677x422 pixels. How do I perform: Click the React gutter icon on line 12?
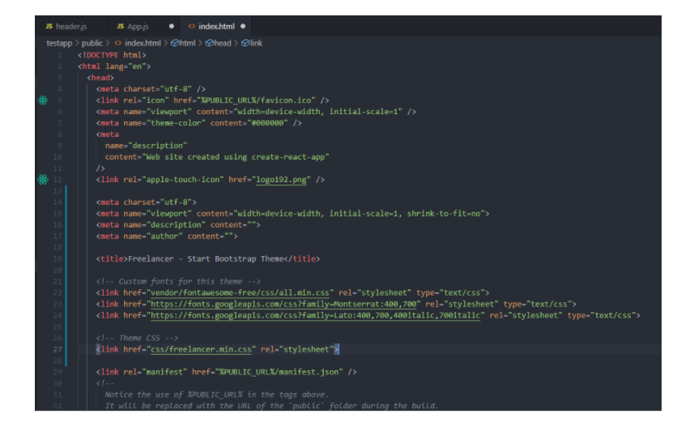[x=43, y=179]
